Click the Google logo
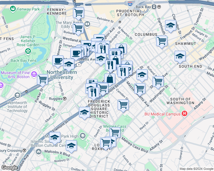The width and height of the screenshot is (214, 171). pos(10,168)
